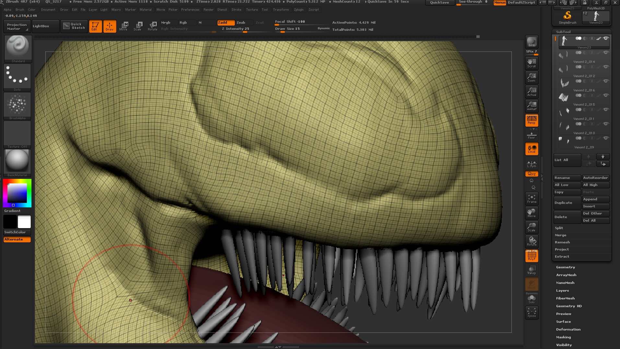620x349 pixels.
Task: Expand the Masking palette
Action: pos(563,337)
